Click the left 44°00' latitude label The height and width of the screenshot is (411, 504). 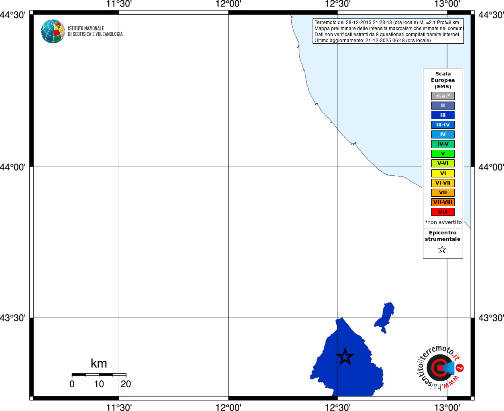click(x=13, y=167)
